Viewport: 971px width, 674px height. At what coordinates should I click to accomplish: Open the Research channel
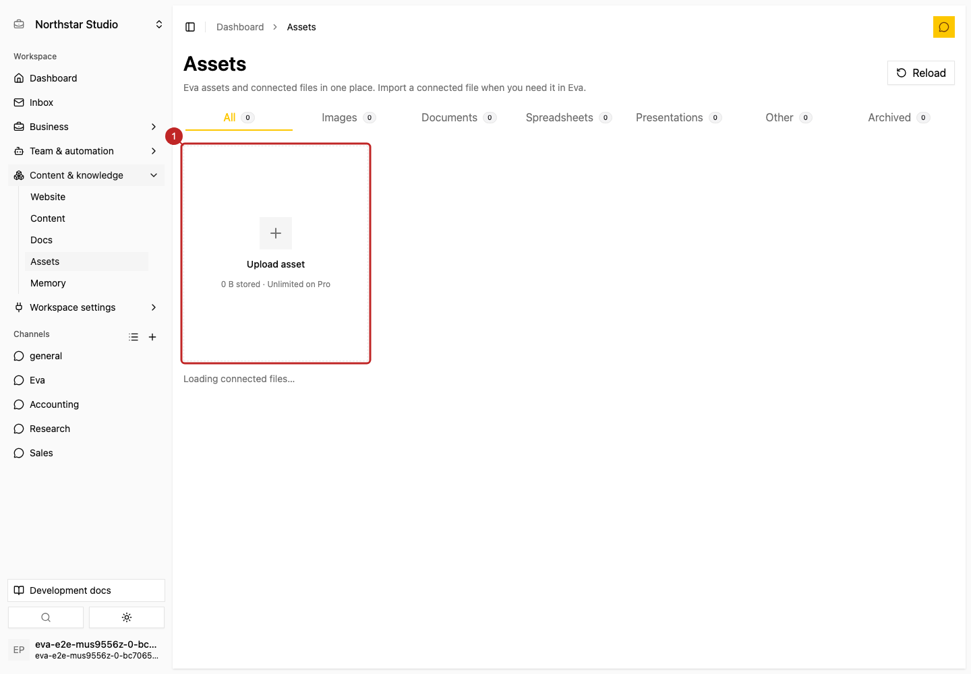(86, 429)
